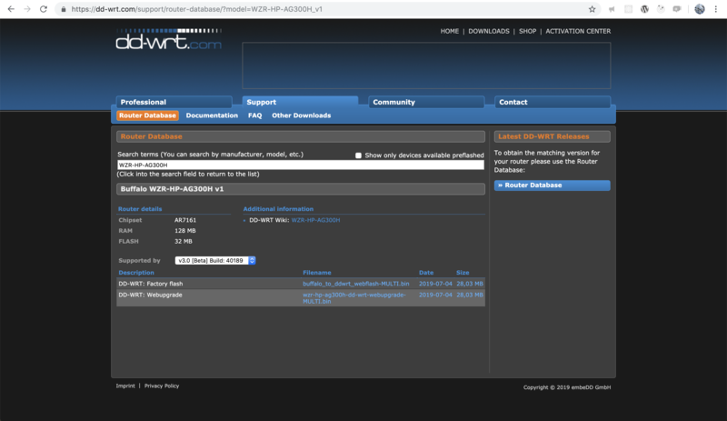The height and width of the screenshot is (421, 727).
Task: Open the Supported by build version dropdown
Action: tap(215, 260)
